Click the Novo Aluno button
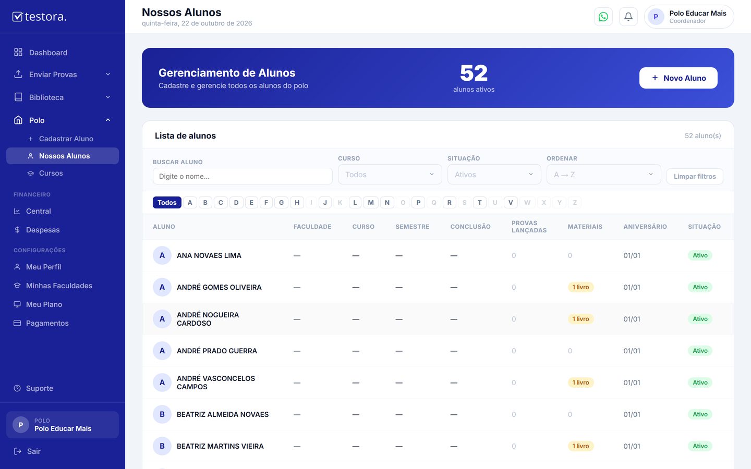 (679, 78)
